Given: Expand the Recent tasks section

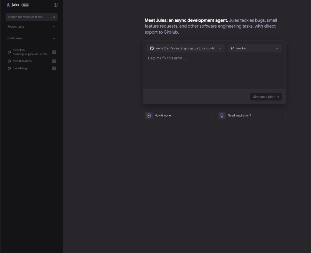Looking at the screenshot, I should coord(54,27).
